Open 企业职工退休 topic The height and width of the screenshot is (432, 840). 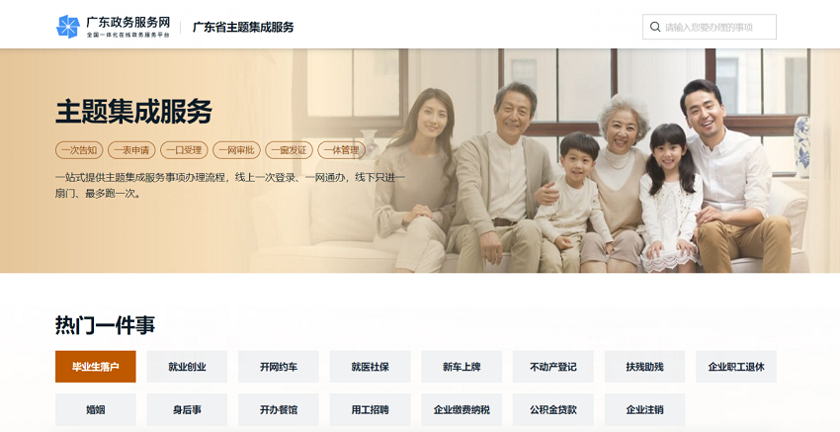coord(736,367)
